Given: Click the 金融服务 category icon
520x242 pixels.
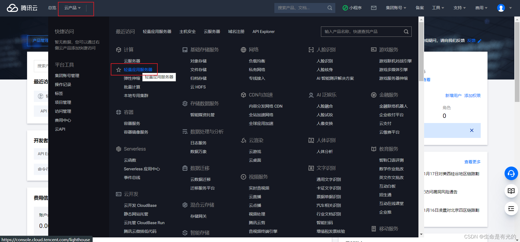Looking at the screenshot, I should point(374,95).
